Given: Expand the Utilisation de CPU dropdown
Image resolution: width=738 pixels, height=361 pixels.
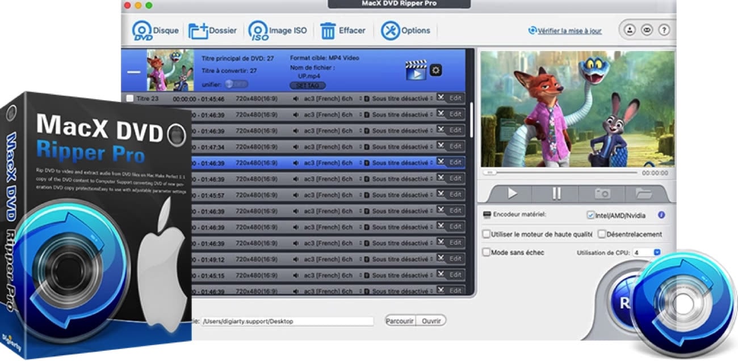Looking at the screenshot, I should point(657,252).
